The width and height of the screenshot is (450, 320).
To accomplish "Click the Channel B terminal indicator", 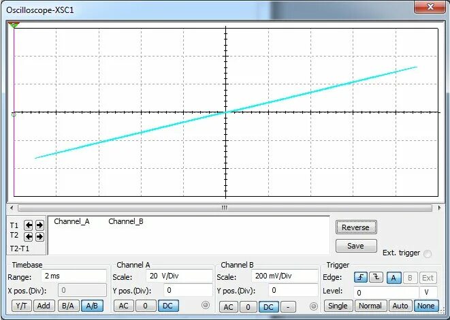I will pos(314,306).
